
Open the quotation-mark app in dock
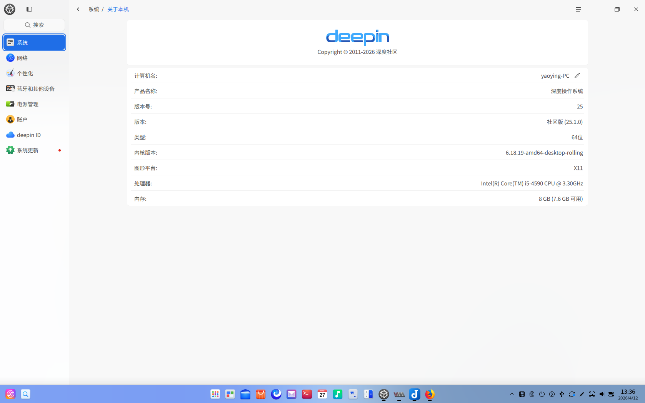(353, 394)
